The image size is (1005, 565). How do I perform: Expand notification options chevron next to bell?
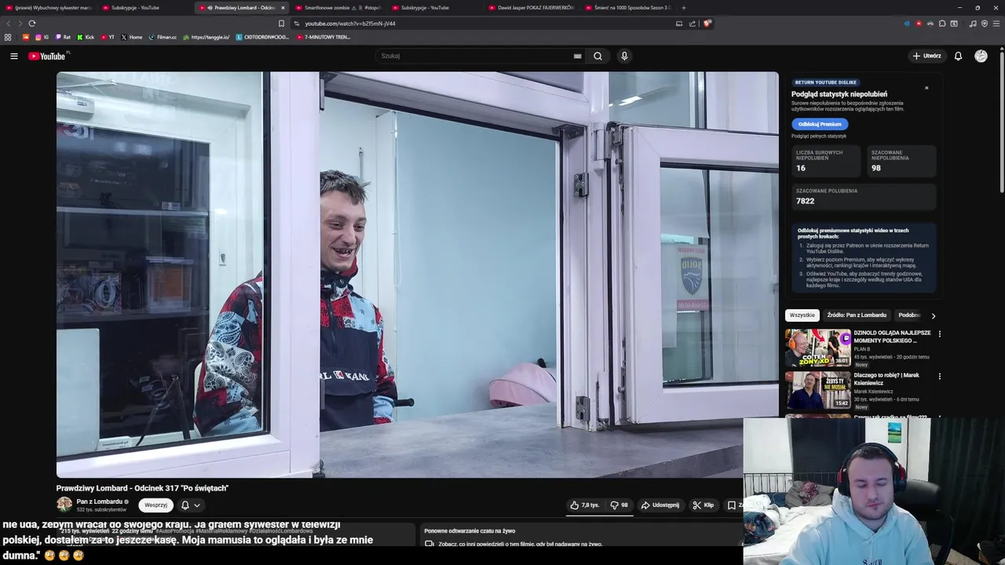coord(197,505)
